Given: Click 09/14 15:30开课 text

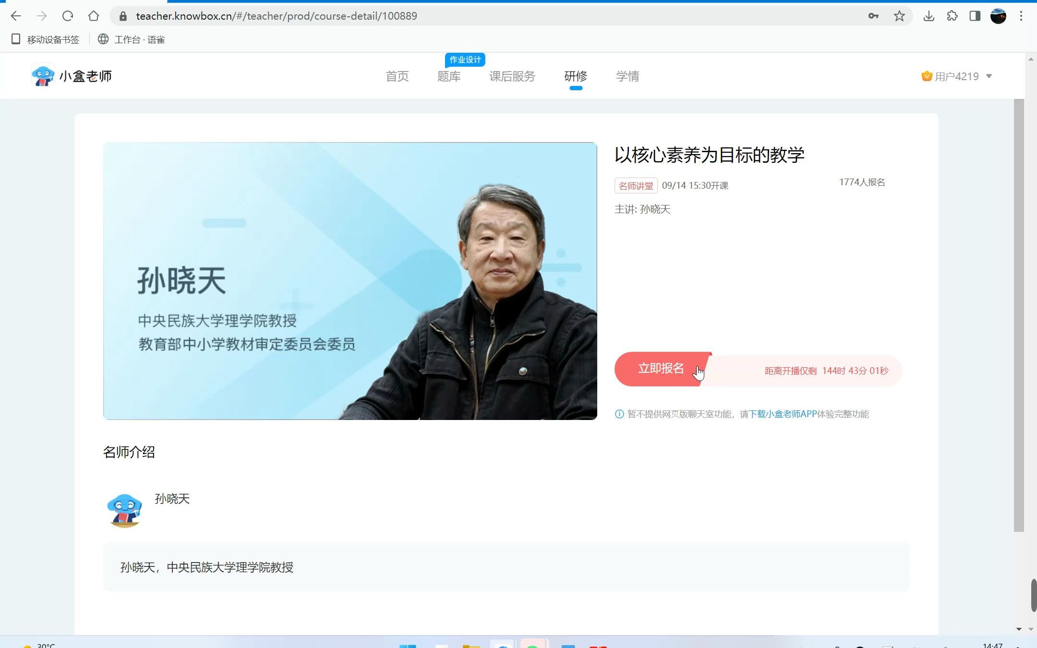Looking at the screenshot, I should (695, 186).
